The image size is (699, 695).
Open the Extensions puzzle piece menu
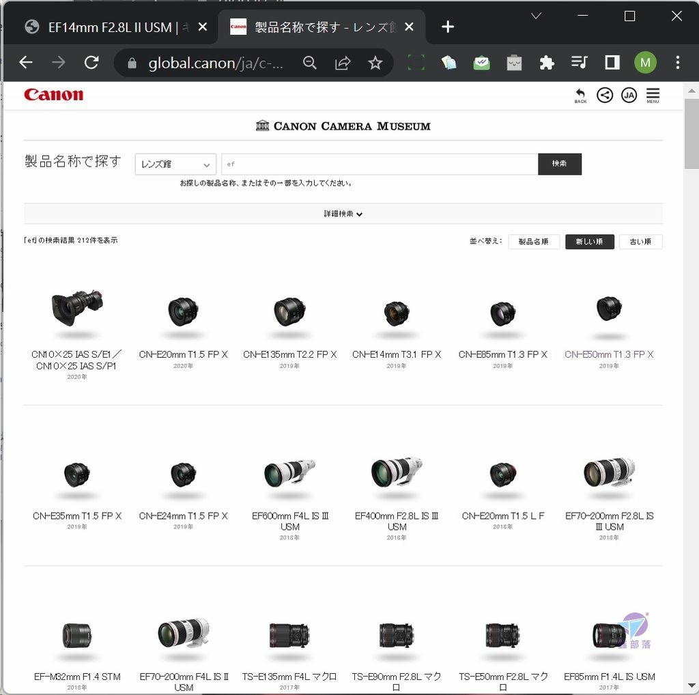click(x=547, y=62)
